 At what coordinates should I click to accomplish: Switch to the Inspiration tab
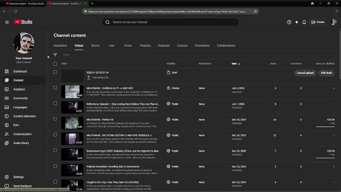click(60, 46)
